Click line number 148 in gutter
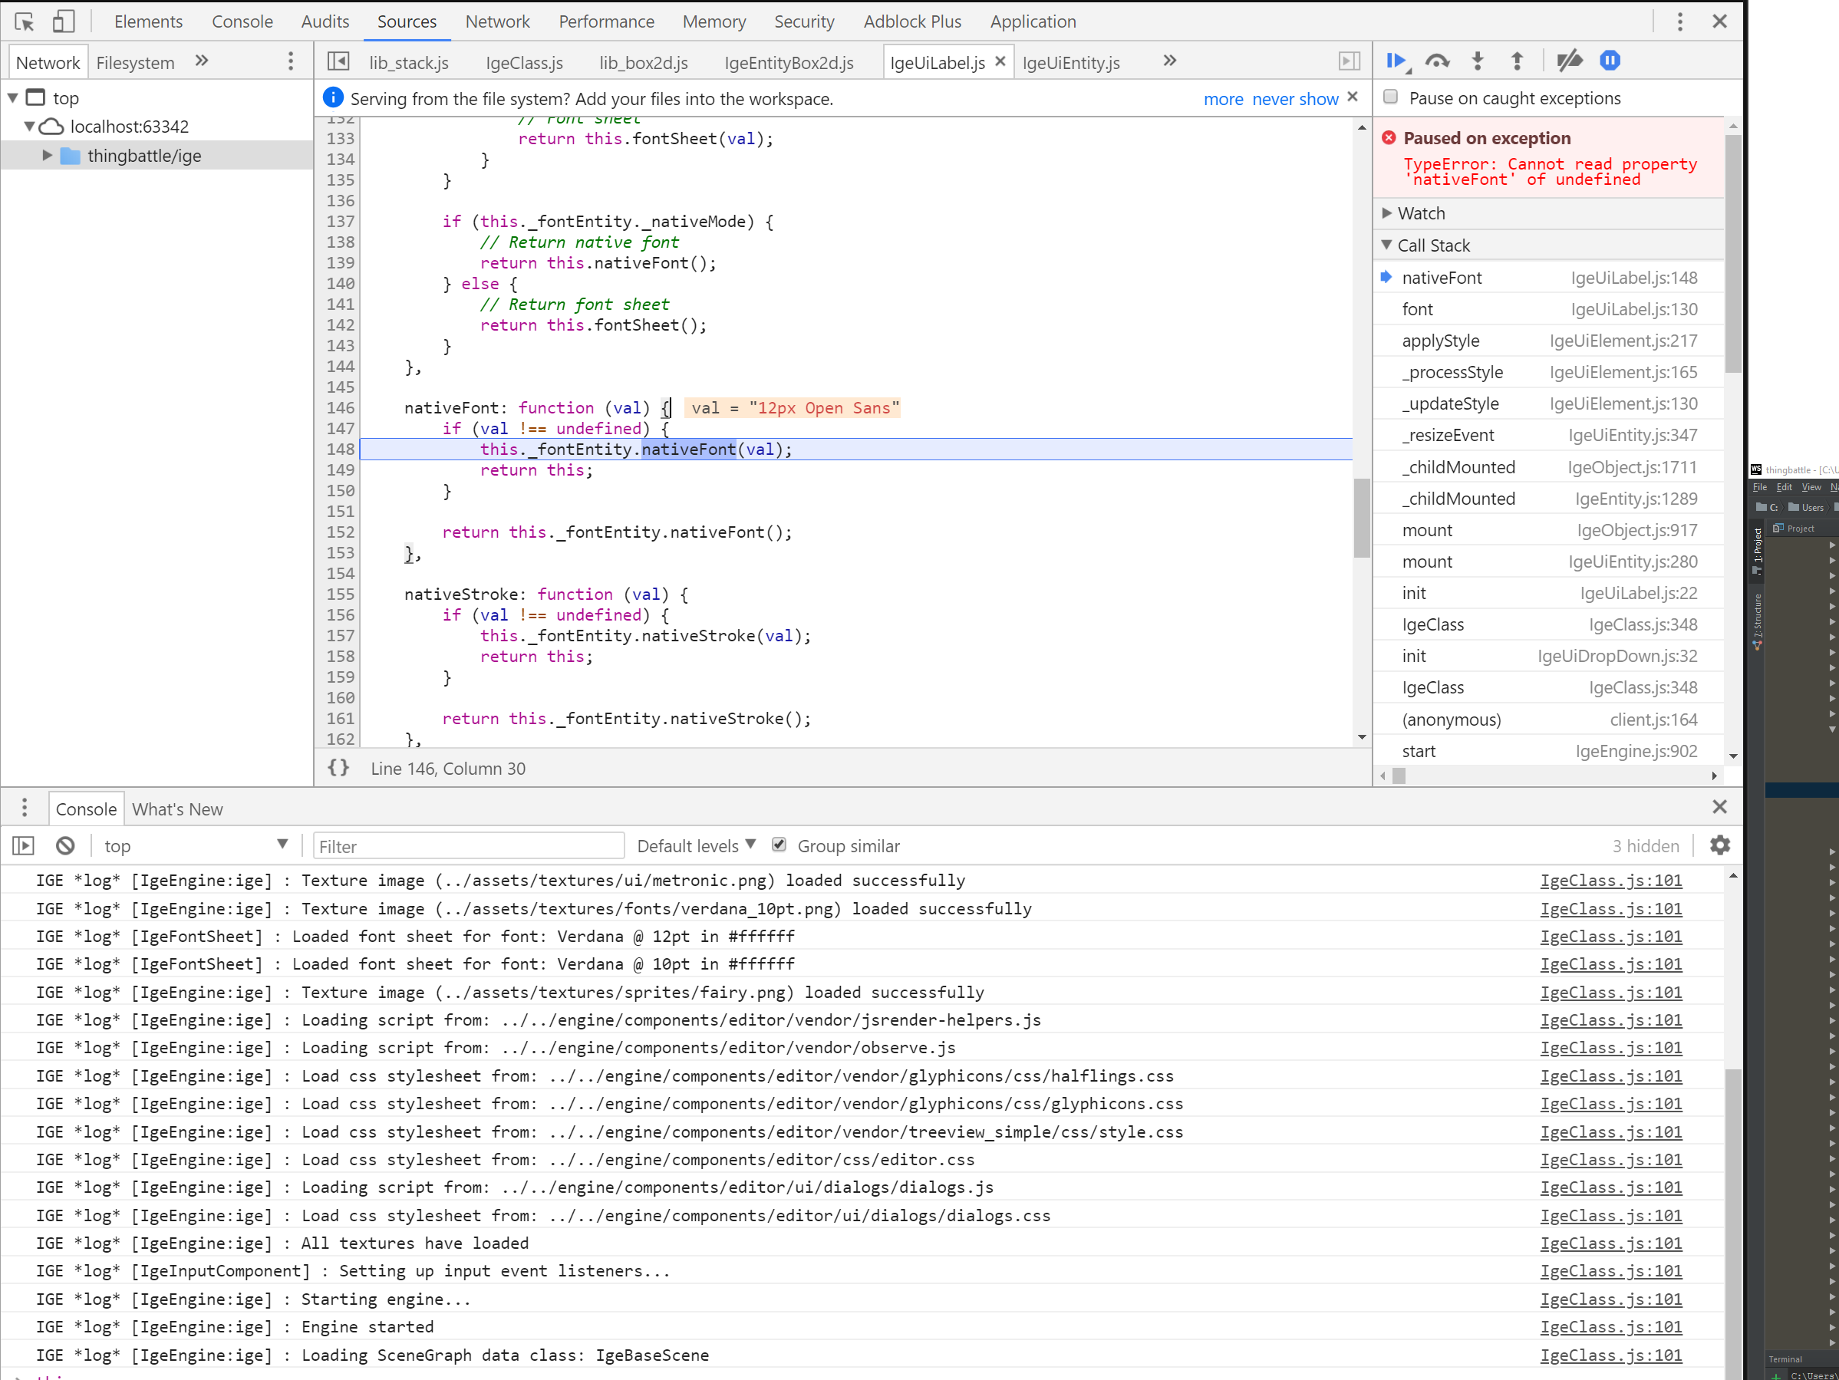Screen dimensions: 1839x1380 [340, 449]
